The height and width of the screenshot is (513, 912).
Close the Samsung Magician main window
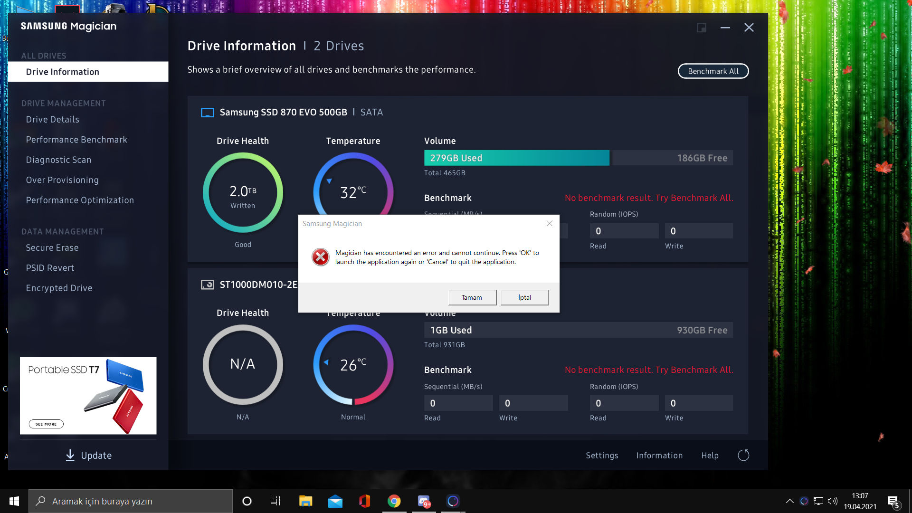point(749,28)
